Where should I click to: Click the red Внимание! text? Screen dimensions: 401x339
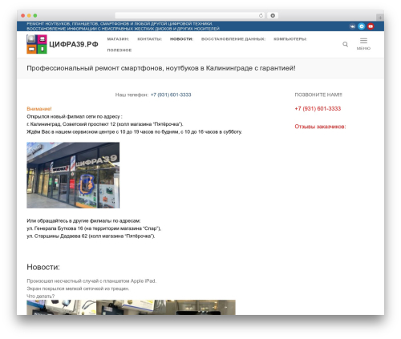point(39,109)
